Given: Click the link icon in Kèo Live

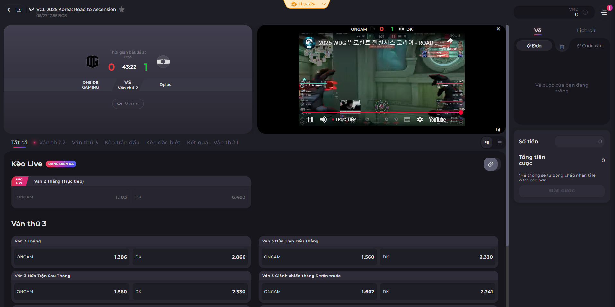Looking at the screenshot, I should tap(490, 164).
